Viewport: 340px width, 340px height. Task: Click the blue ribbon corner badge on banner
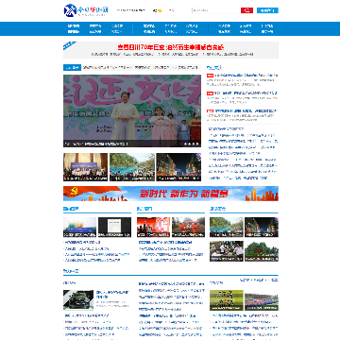(70, 45)
